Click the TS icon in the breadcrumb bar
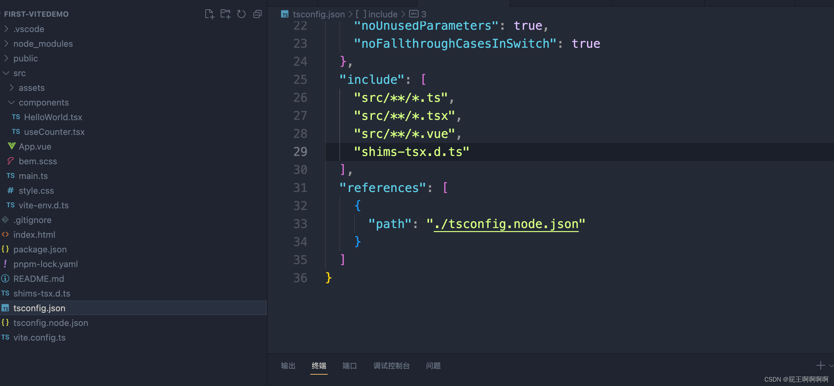The height and width of the screenshot is (386, 834). pos(285,14)
